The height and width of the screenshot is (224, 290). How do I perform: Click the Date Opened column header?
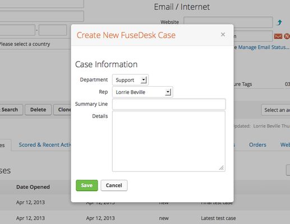pos(33,187)
